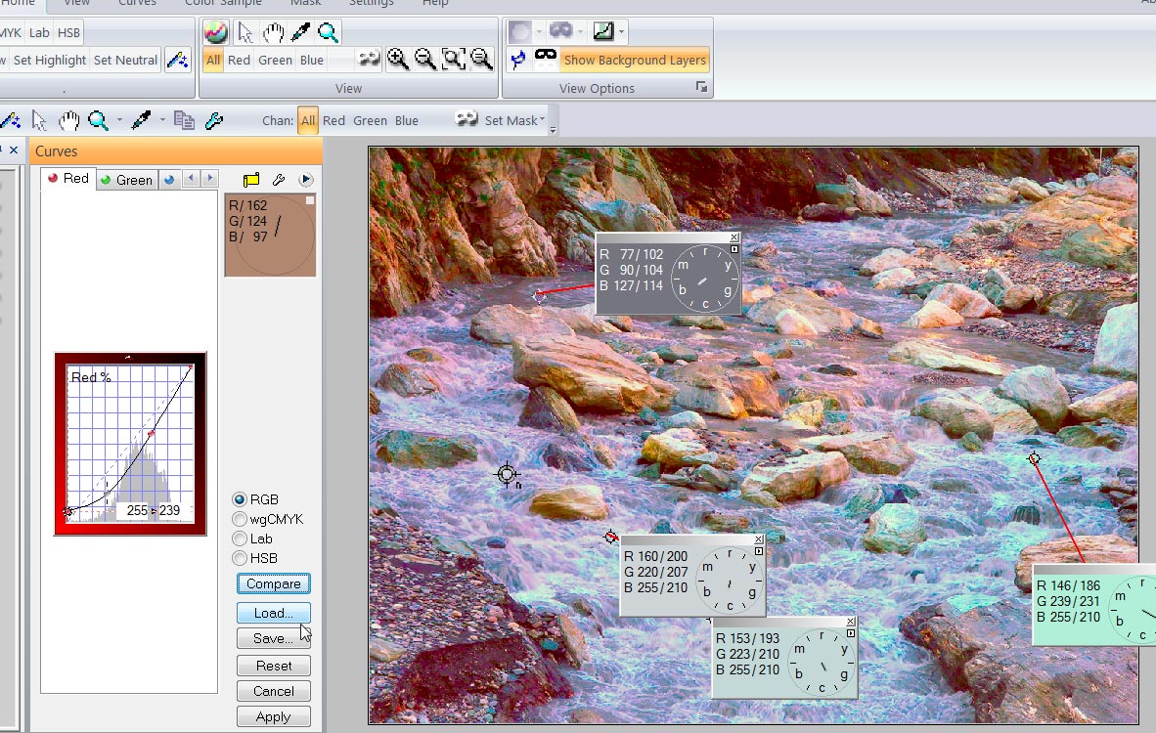Close the R 77/102 sample readout window
1156x733 pixels.
pyautogui.click(x=734, y=237)
